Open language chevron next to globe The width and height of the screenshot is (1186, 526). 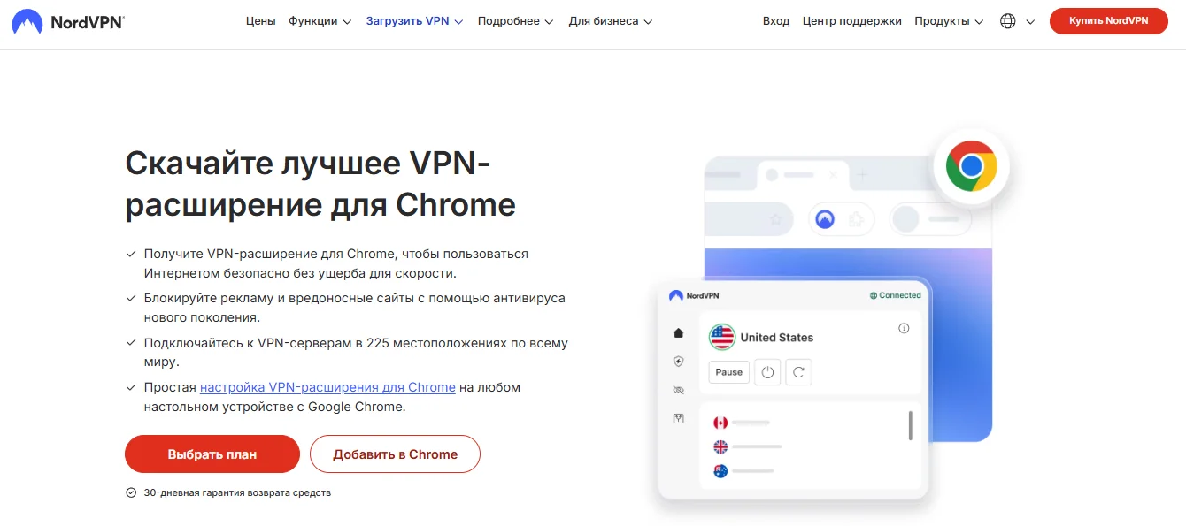pos(1030,22)
